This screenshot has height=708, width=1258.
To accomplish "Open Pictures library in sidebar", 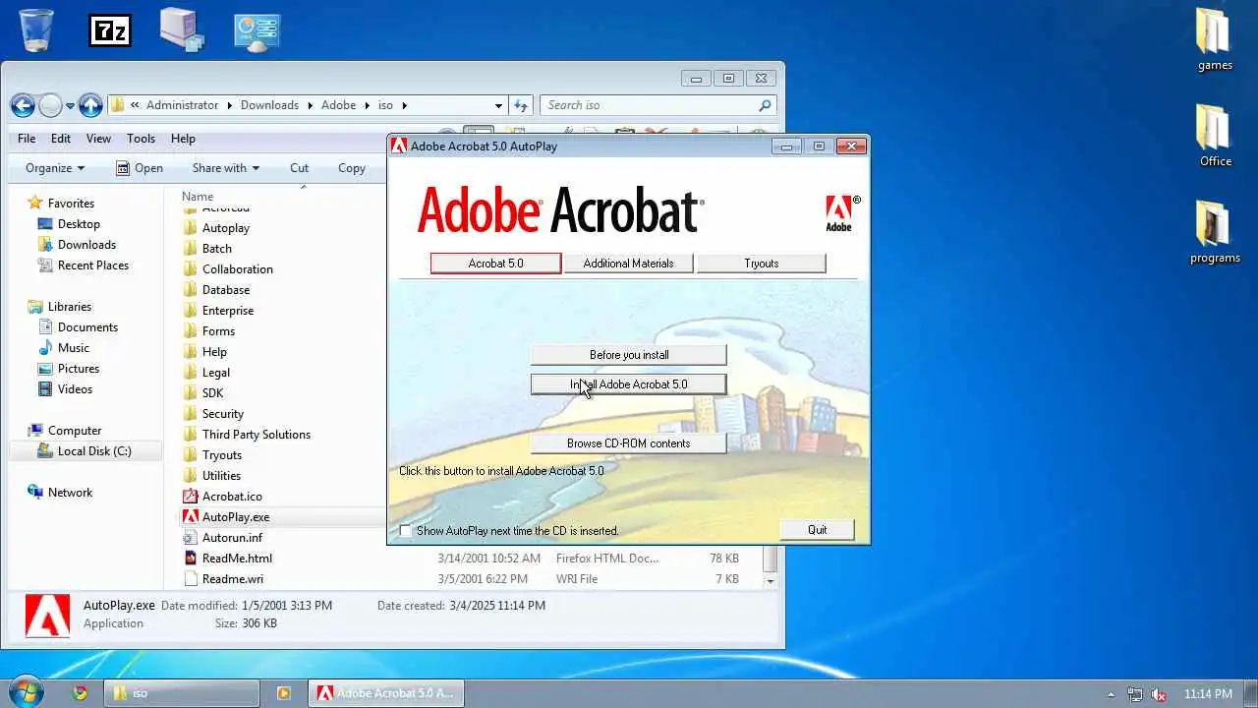I will 69,369.
